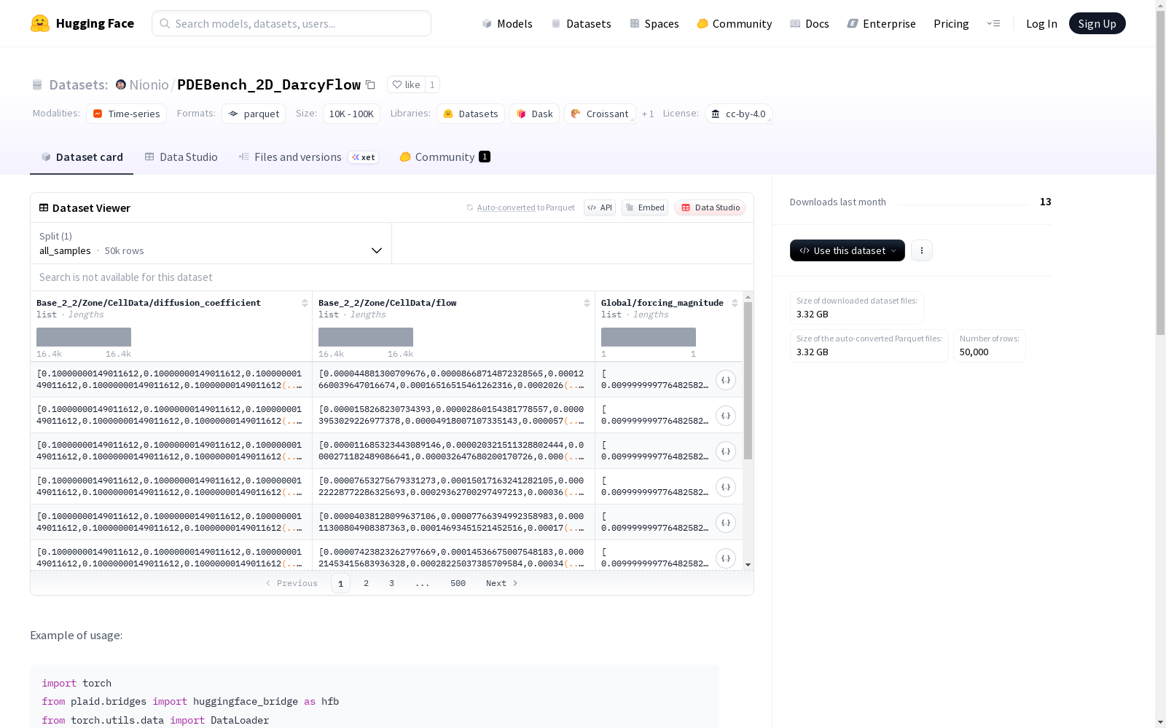Select the Time-series modality tag
Viewport: 1166px width, 728px height.
[127, 114]
